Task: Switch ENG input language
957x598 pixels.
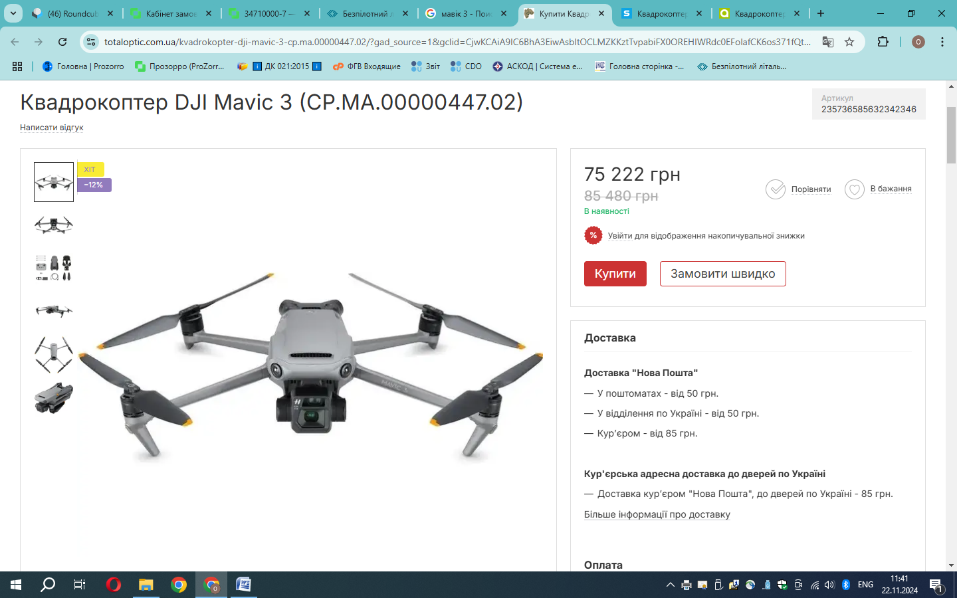Action: (x=865, y=585)
